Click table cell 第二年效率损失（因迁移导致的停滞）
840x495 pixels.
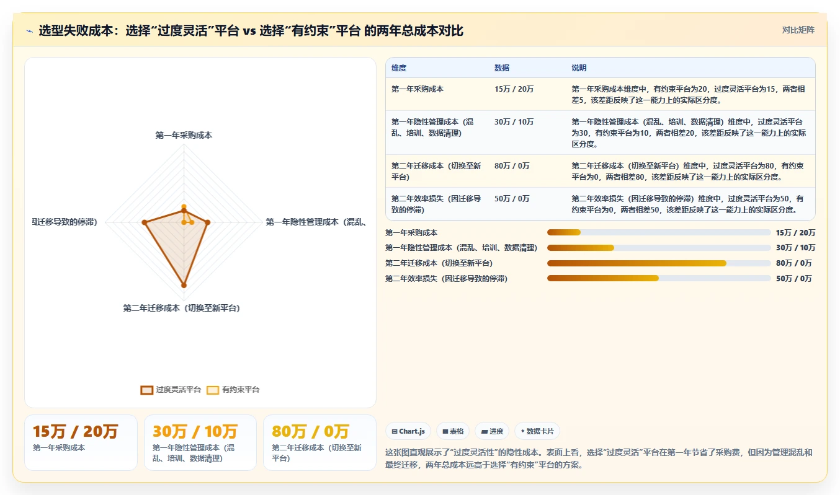coord(436,204)
